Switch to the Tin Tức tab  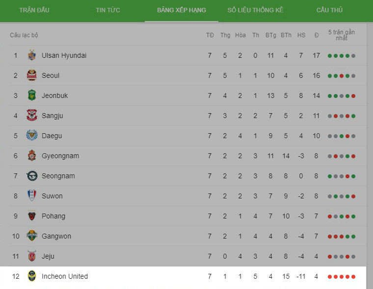[x=108, y=10]
